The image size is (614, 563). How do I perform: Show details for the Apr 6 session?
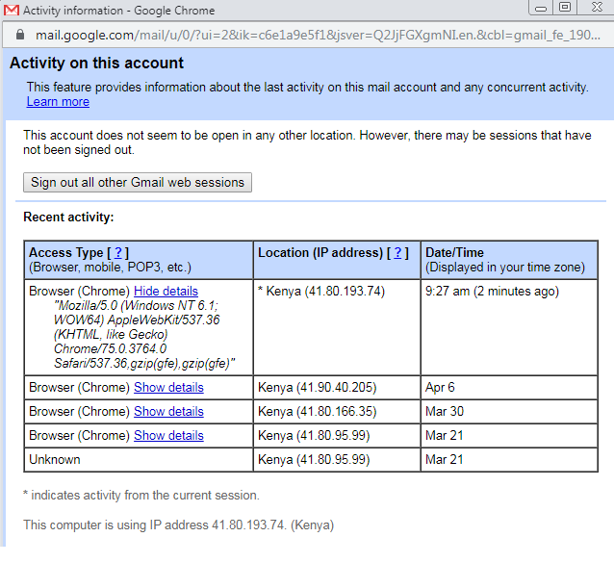coord(168,387)
